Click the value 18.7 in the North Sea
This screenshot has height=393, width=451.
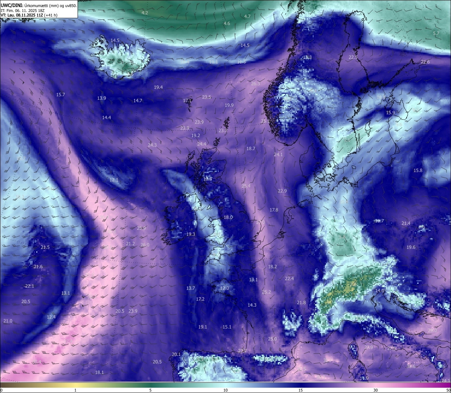(251, 149)
